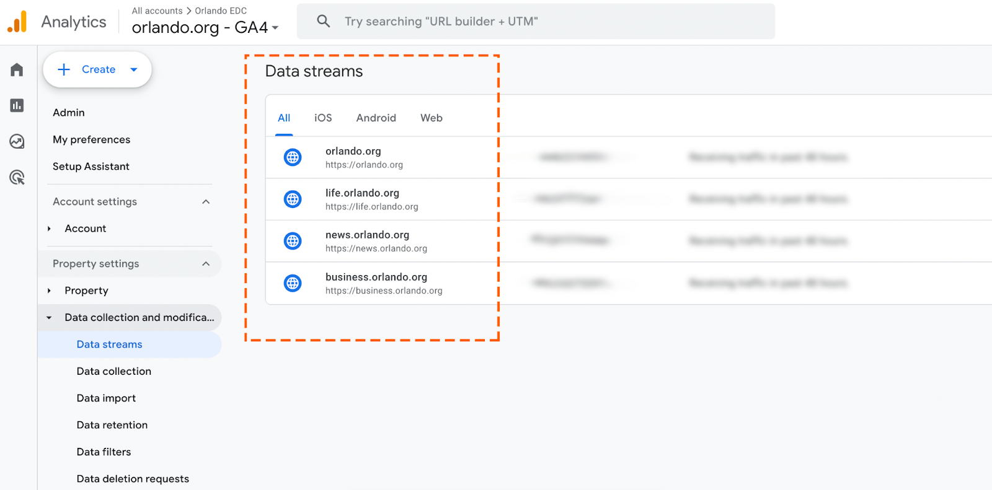This screenshot has width=992, height=490.
Task: Open Data retention
Action: 112,425
